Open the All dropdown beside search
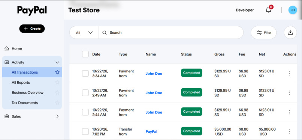 click(x=84, y=33)
